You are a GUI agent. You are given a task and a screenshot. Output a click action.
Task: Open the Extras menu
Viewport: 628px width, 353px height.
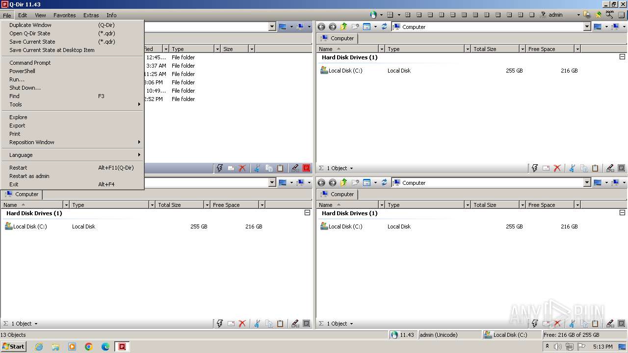tap(91, 15)
